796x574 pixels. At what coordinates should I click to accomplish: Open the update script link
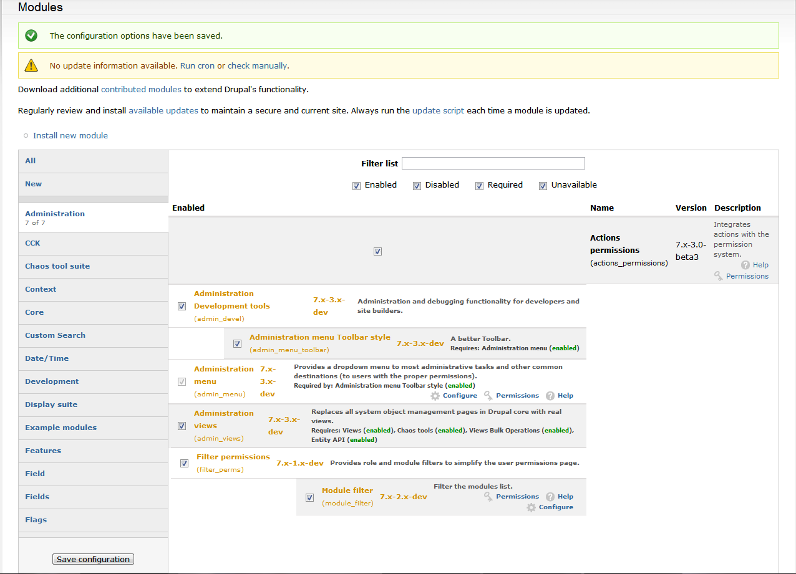(438, 110)
